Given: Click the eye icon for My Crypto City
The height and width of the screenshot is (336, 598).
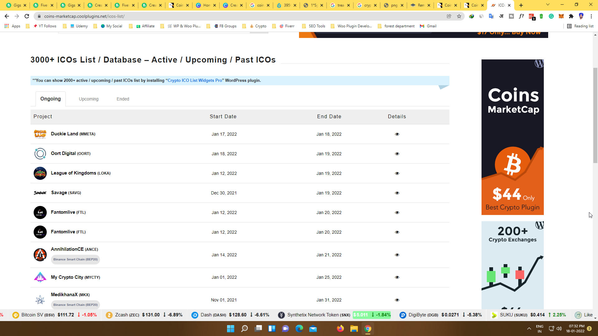Looking at the screenshot, I should tap(397, 277).
